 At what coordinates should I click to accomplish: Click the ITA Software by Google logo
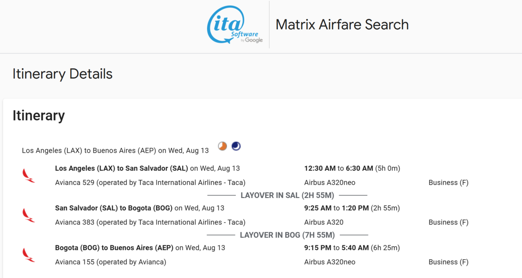coord(235,24)
